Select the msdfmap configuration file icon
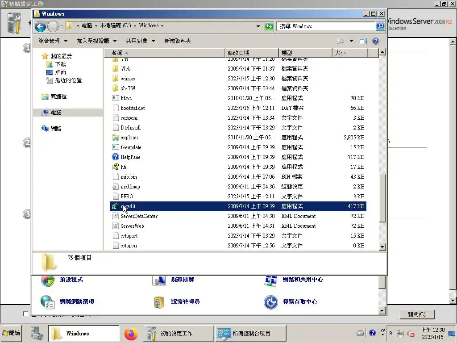This screenshot has height=343, width=457. click(116, 186)
